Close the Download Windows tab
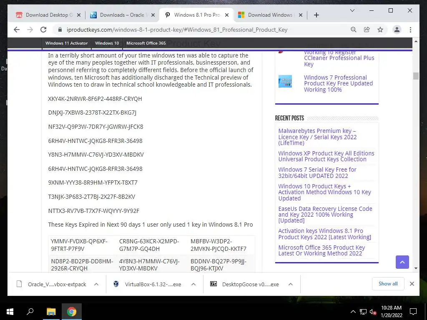Viewport: 427px width, 320px height. tap(301, 15)
